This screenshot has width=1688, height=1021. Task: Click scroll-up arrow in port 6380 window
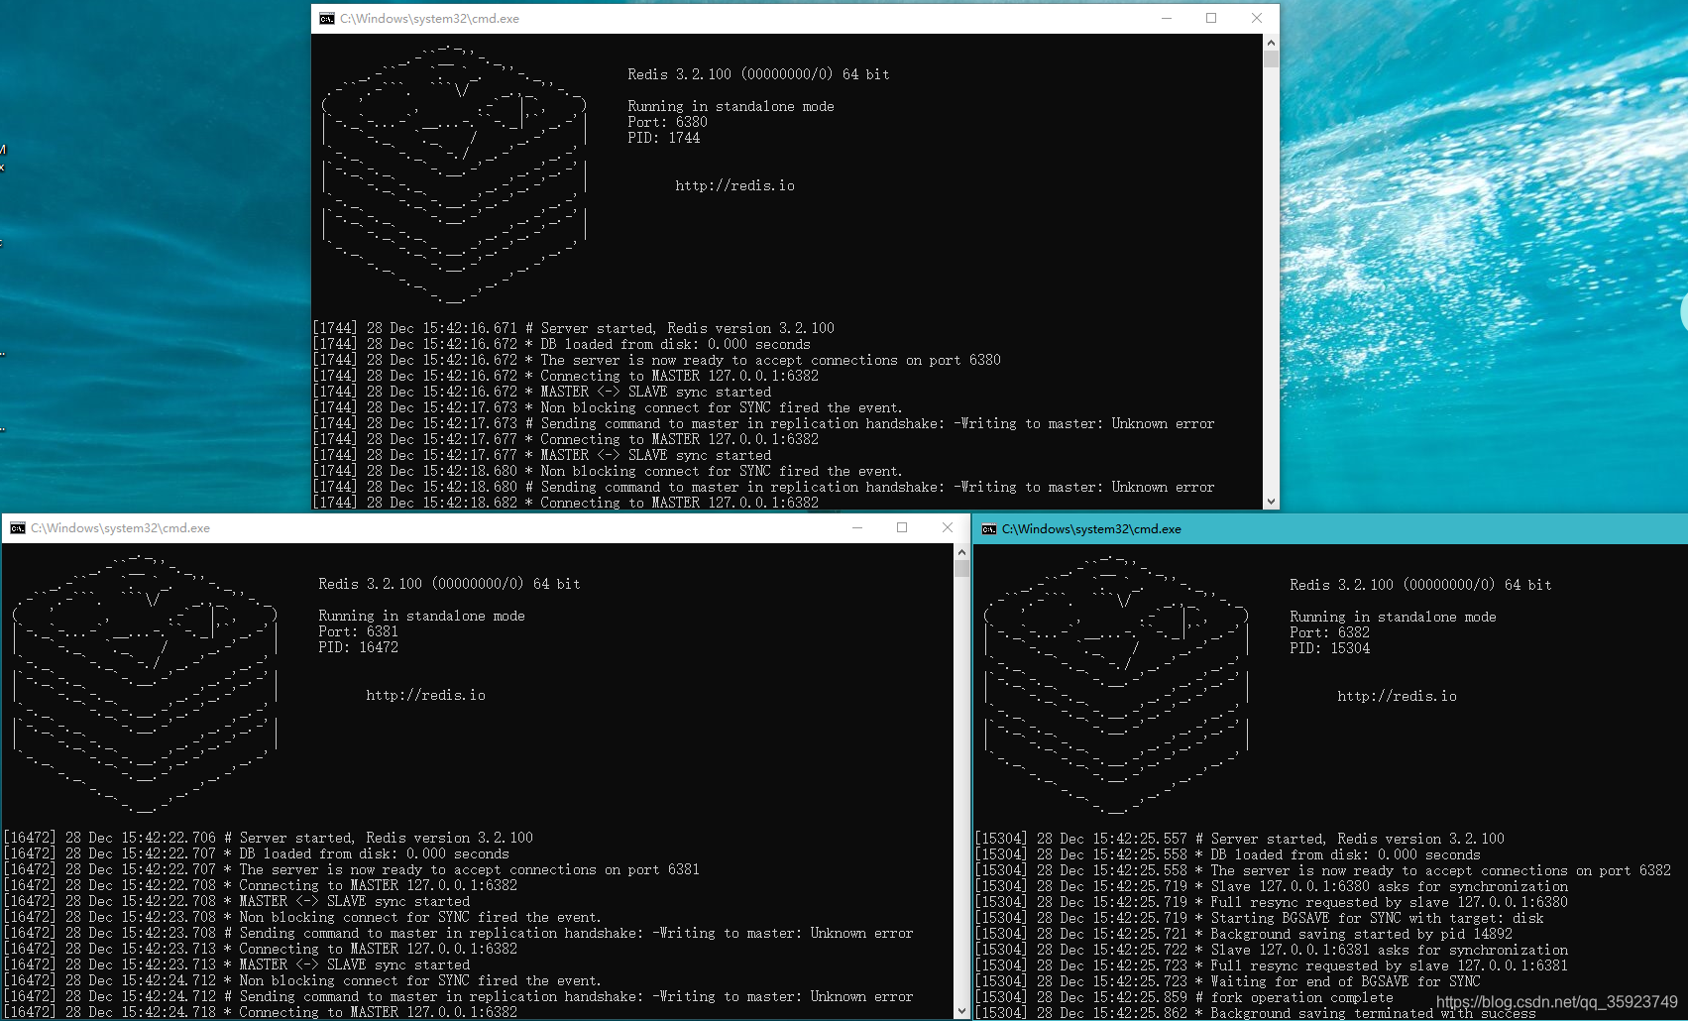point(1271,43)
